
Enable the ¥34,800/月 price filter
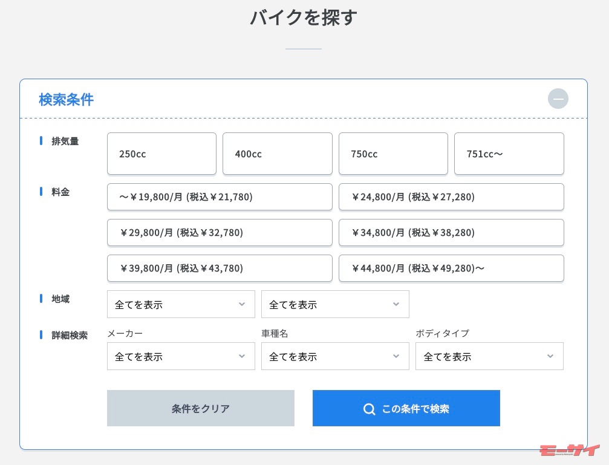451,232
